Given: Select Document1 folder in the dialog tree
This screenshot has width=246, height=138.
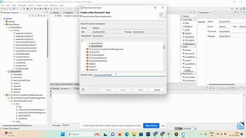Looking at the screenshot, I should click(97, 46).
